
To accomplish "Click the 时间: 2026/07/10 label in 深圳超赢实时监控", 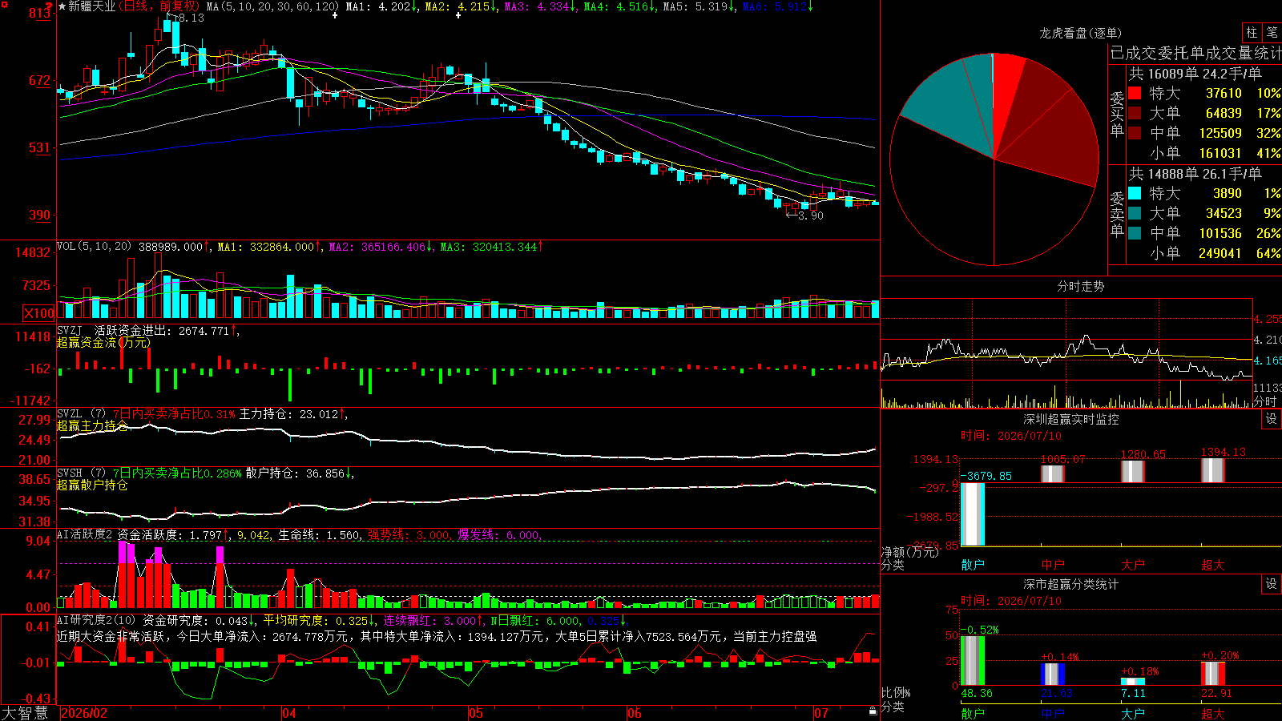I will click(1011, 436).
